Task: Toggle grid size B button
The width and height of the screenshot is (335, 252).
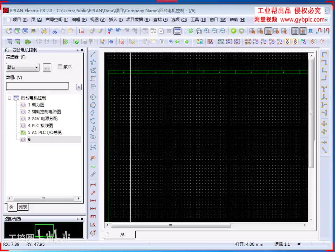Action: pos(260,31)
